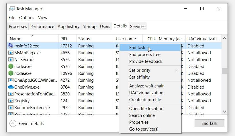This screenshot has height=136, width=235.
Task: Sort by the Memory column header
Action: click(171, 39)
